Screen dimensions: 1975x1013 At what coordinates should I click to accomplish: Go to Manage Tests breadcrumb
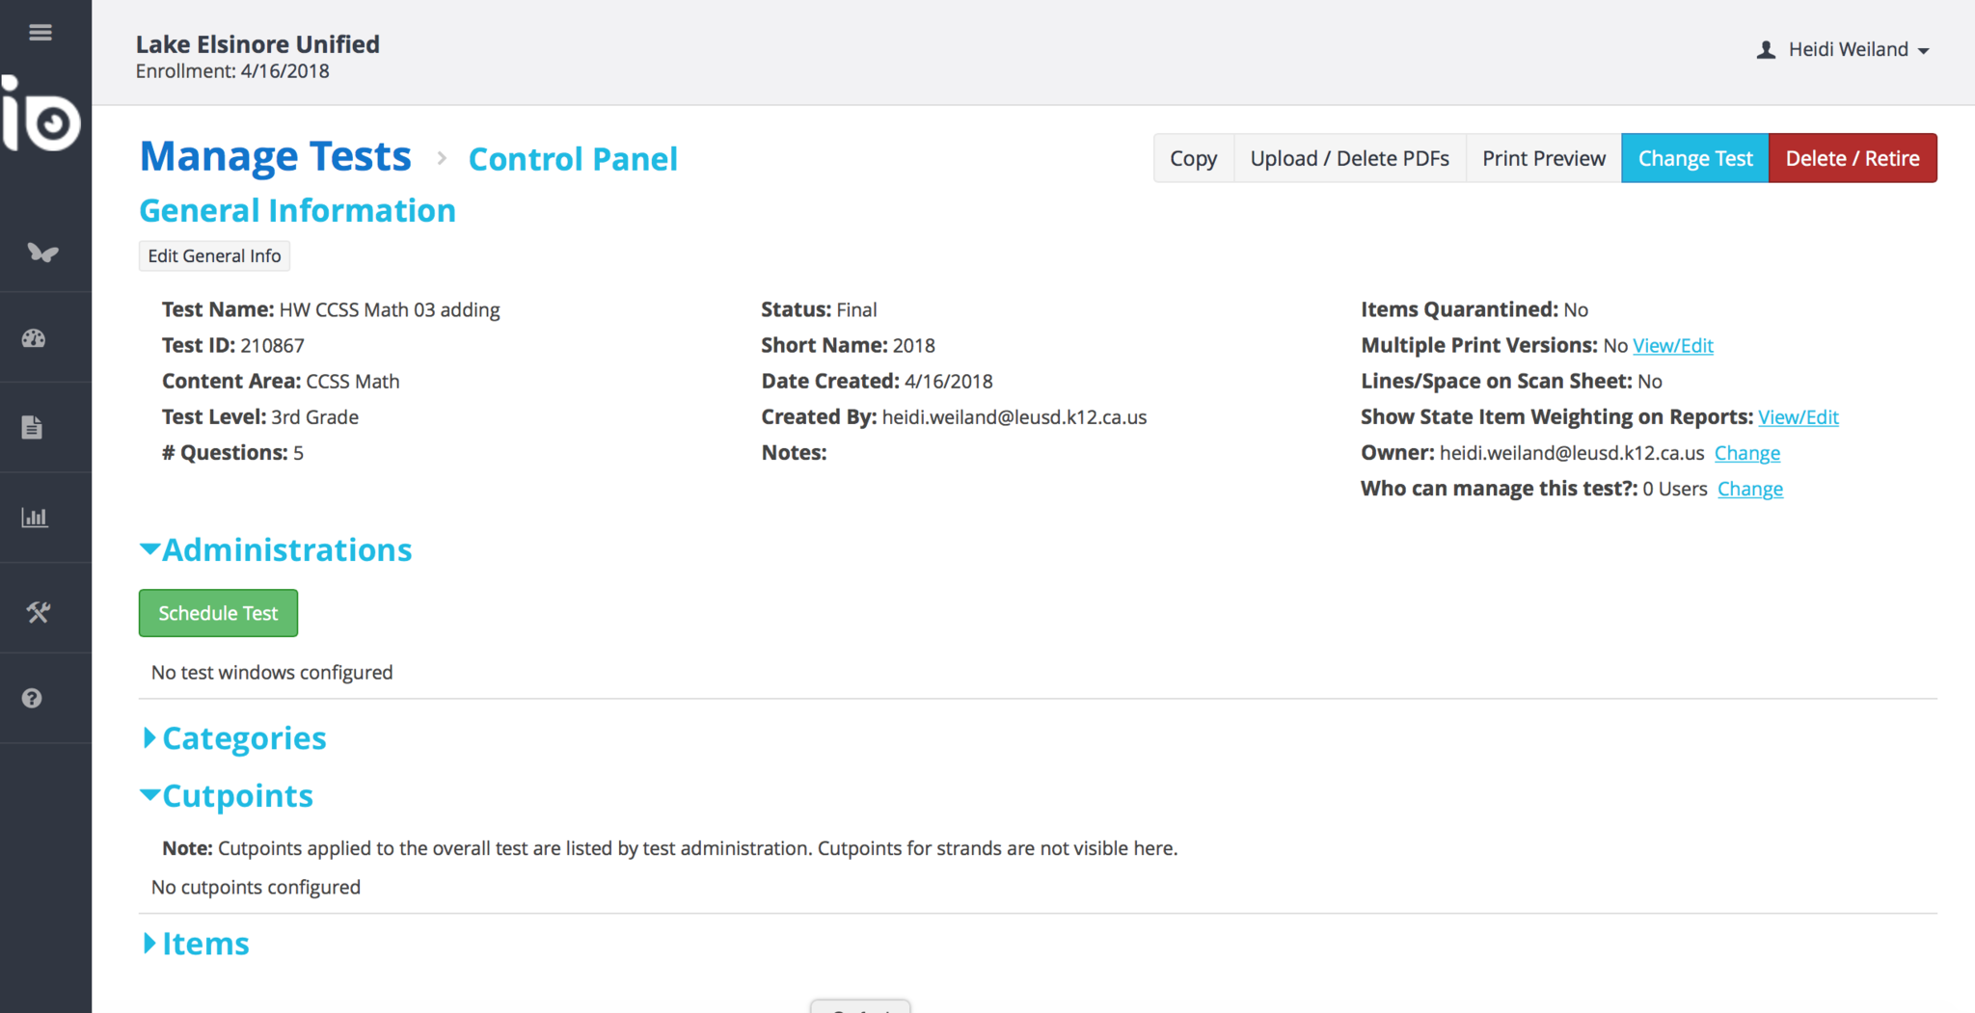point(276,157)
